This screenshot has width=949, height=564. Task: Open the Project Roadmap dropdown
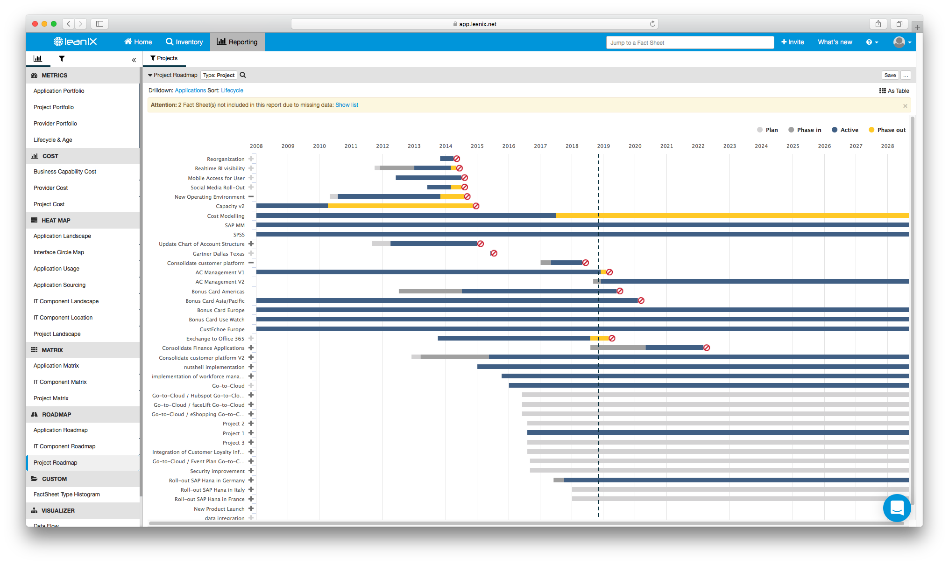pyautogui.click(x=173, y=75)
